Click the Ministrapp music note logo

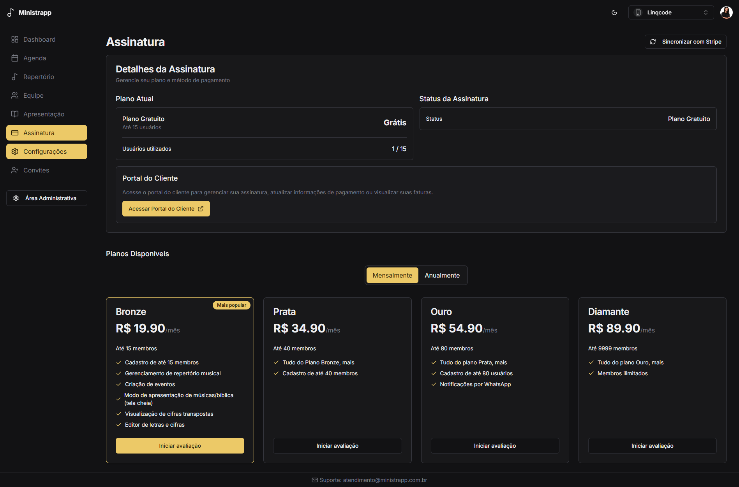coord(11,12)
